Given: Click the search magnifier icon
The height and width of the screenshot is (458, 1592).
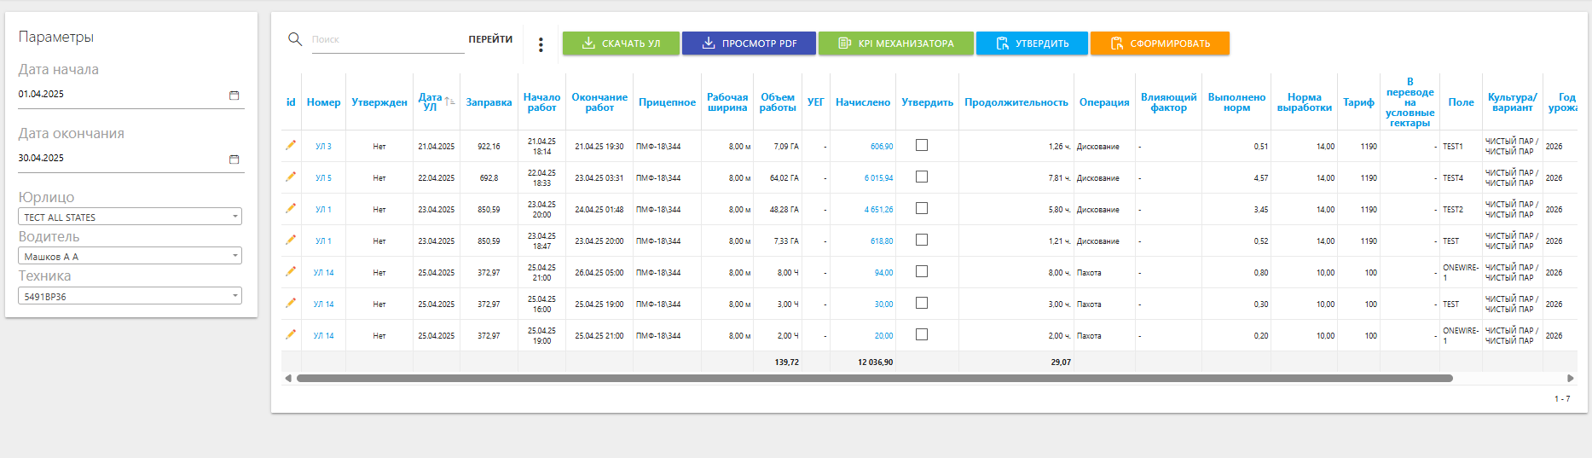Looking at the screenshot, I should click(295, 39).
